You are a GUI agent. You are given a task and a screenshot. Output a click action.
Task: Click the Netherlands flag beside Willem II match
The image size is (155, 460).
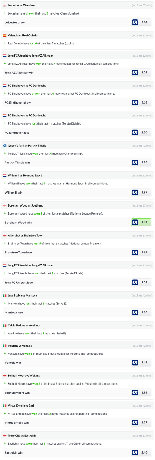click(x=5, y=176)
